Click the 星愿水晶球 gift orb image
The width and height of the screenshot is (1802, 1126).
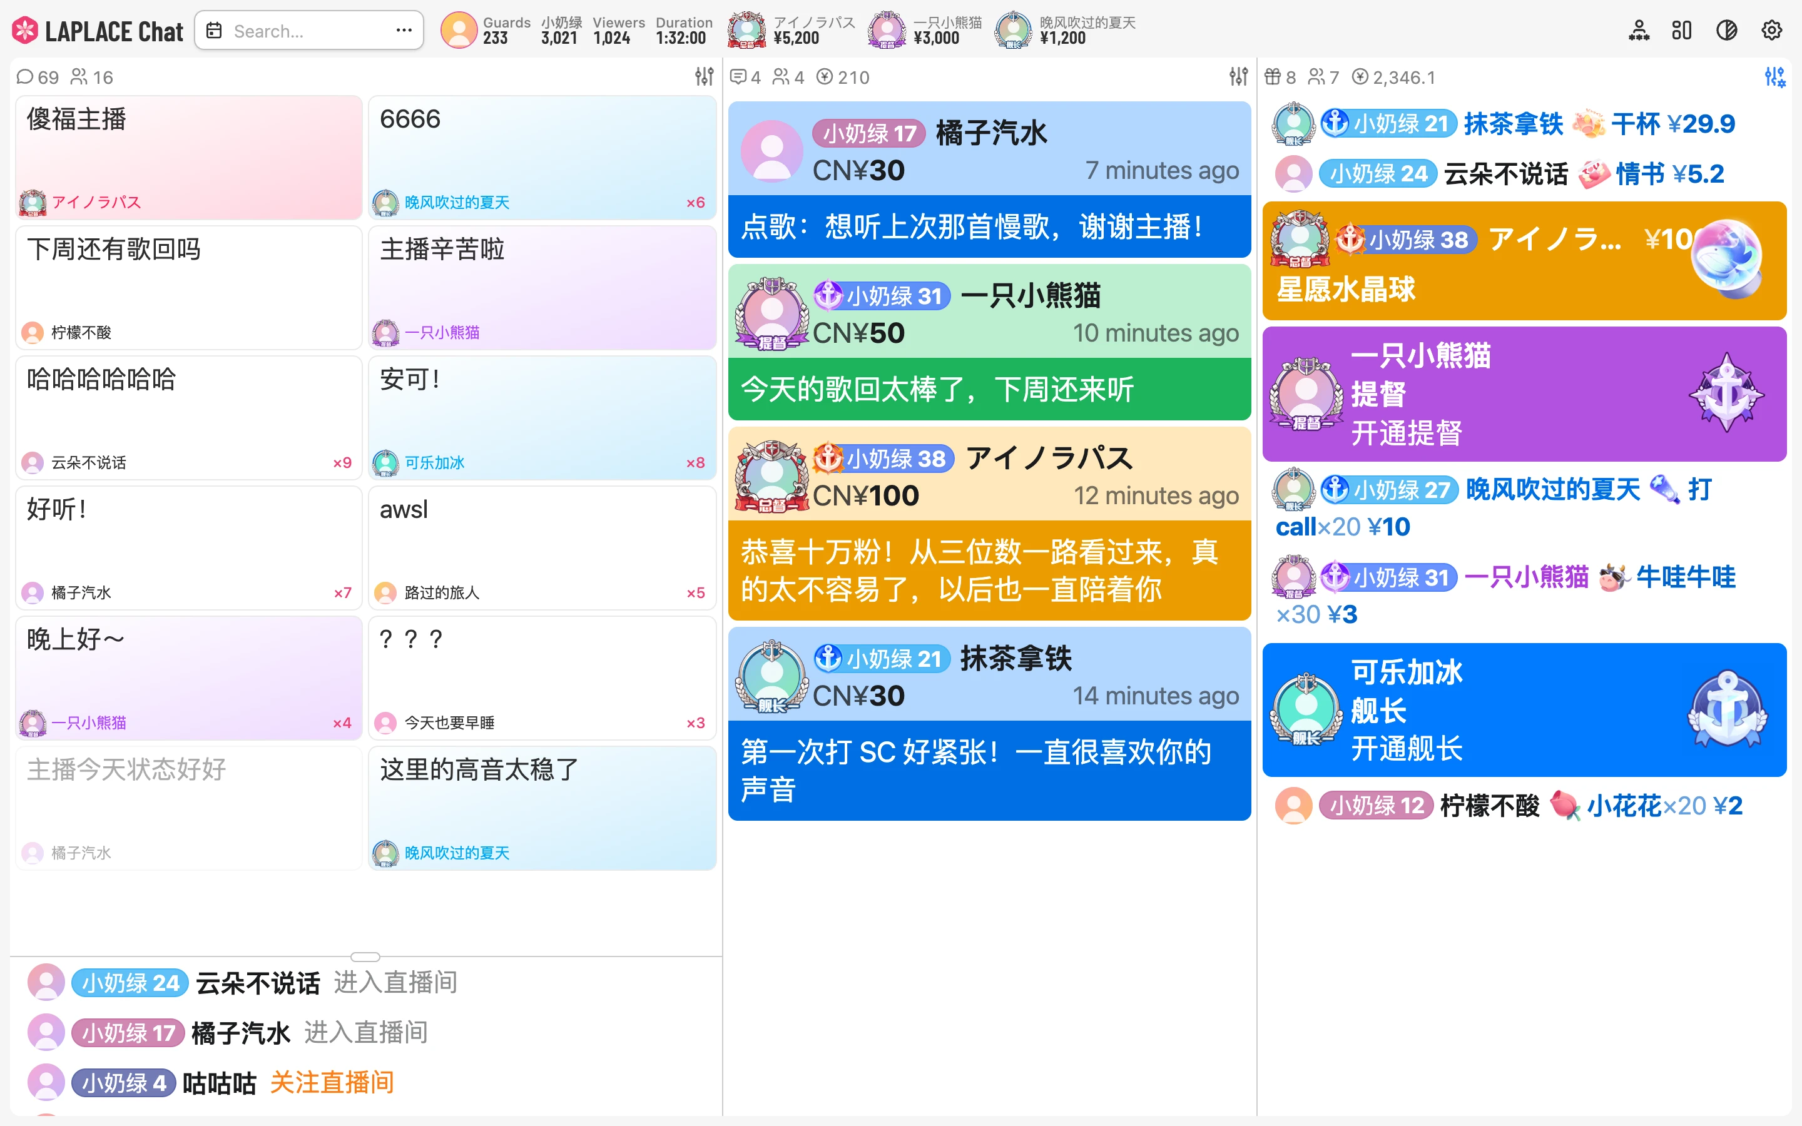coord(1728,259)
